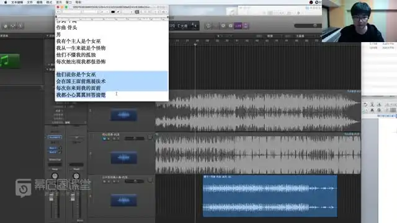Toggle the Solo button in control bar

pos(230,26)
